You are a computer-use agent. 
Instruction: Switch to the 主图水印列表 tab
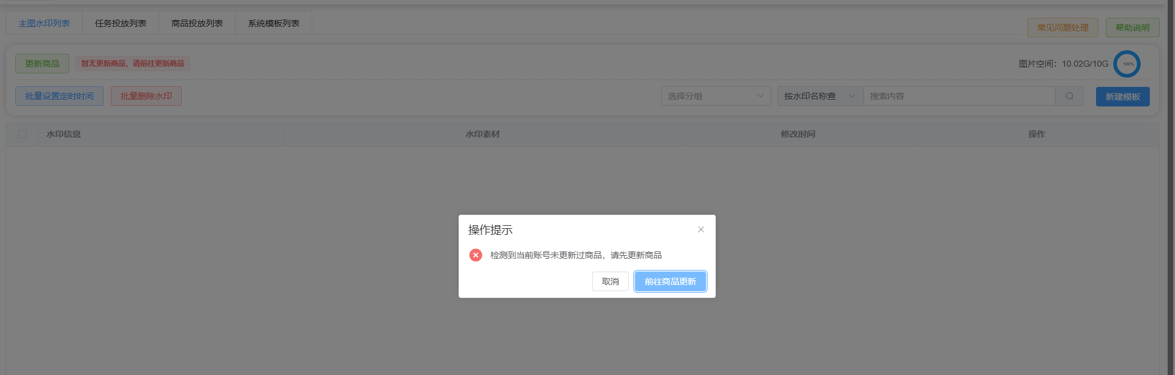click(44, 23)
